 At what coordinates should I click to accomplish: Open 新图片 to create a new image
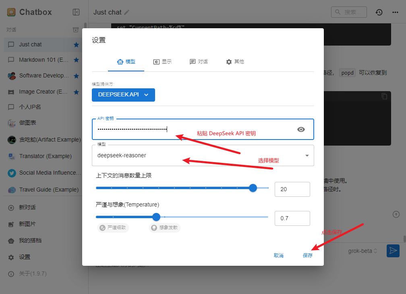(x=27, y=223)
